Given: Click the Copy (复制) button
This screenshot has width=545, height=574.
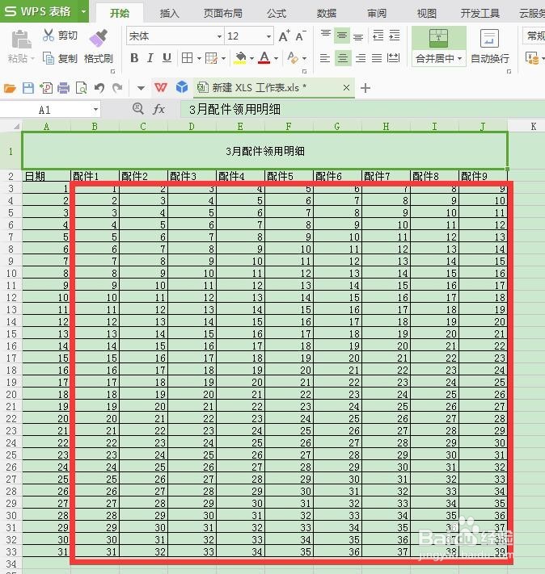Looking at the screenshot, I should [60, 58].
